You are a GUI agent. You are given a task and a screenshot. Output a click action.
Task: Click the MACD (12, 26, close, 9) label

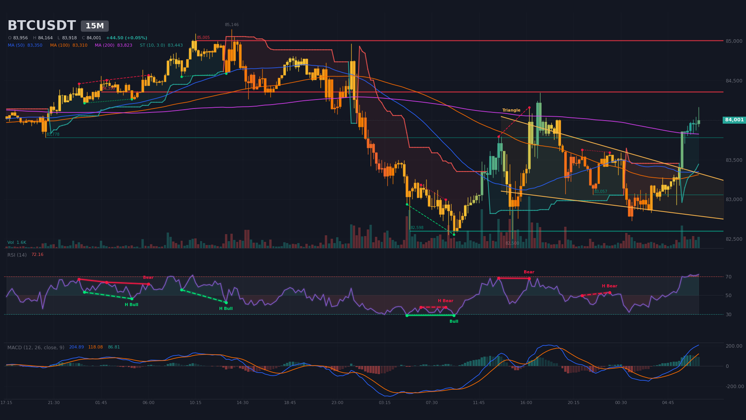[36, 347]
